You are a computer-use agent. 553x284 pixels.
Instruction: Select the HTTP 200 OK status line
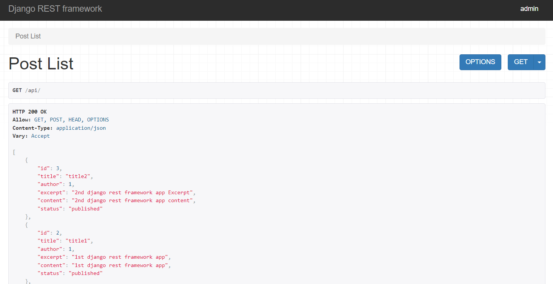(x=30, y=112)
